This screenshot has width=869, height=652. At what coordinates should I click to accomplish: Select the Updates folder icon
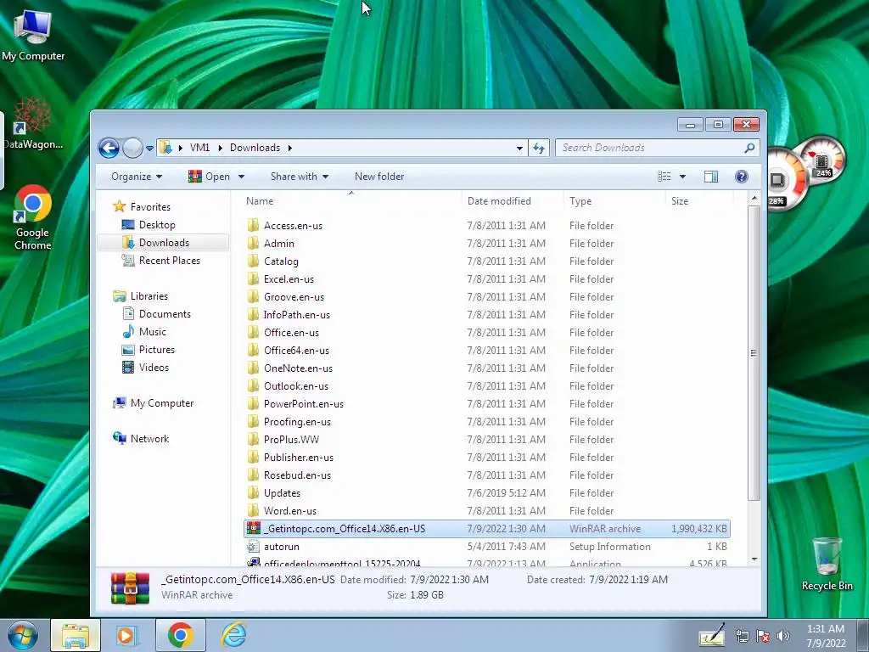pos(253,492)
